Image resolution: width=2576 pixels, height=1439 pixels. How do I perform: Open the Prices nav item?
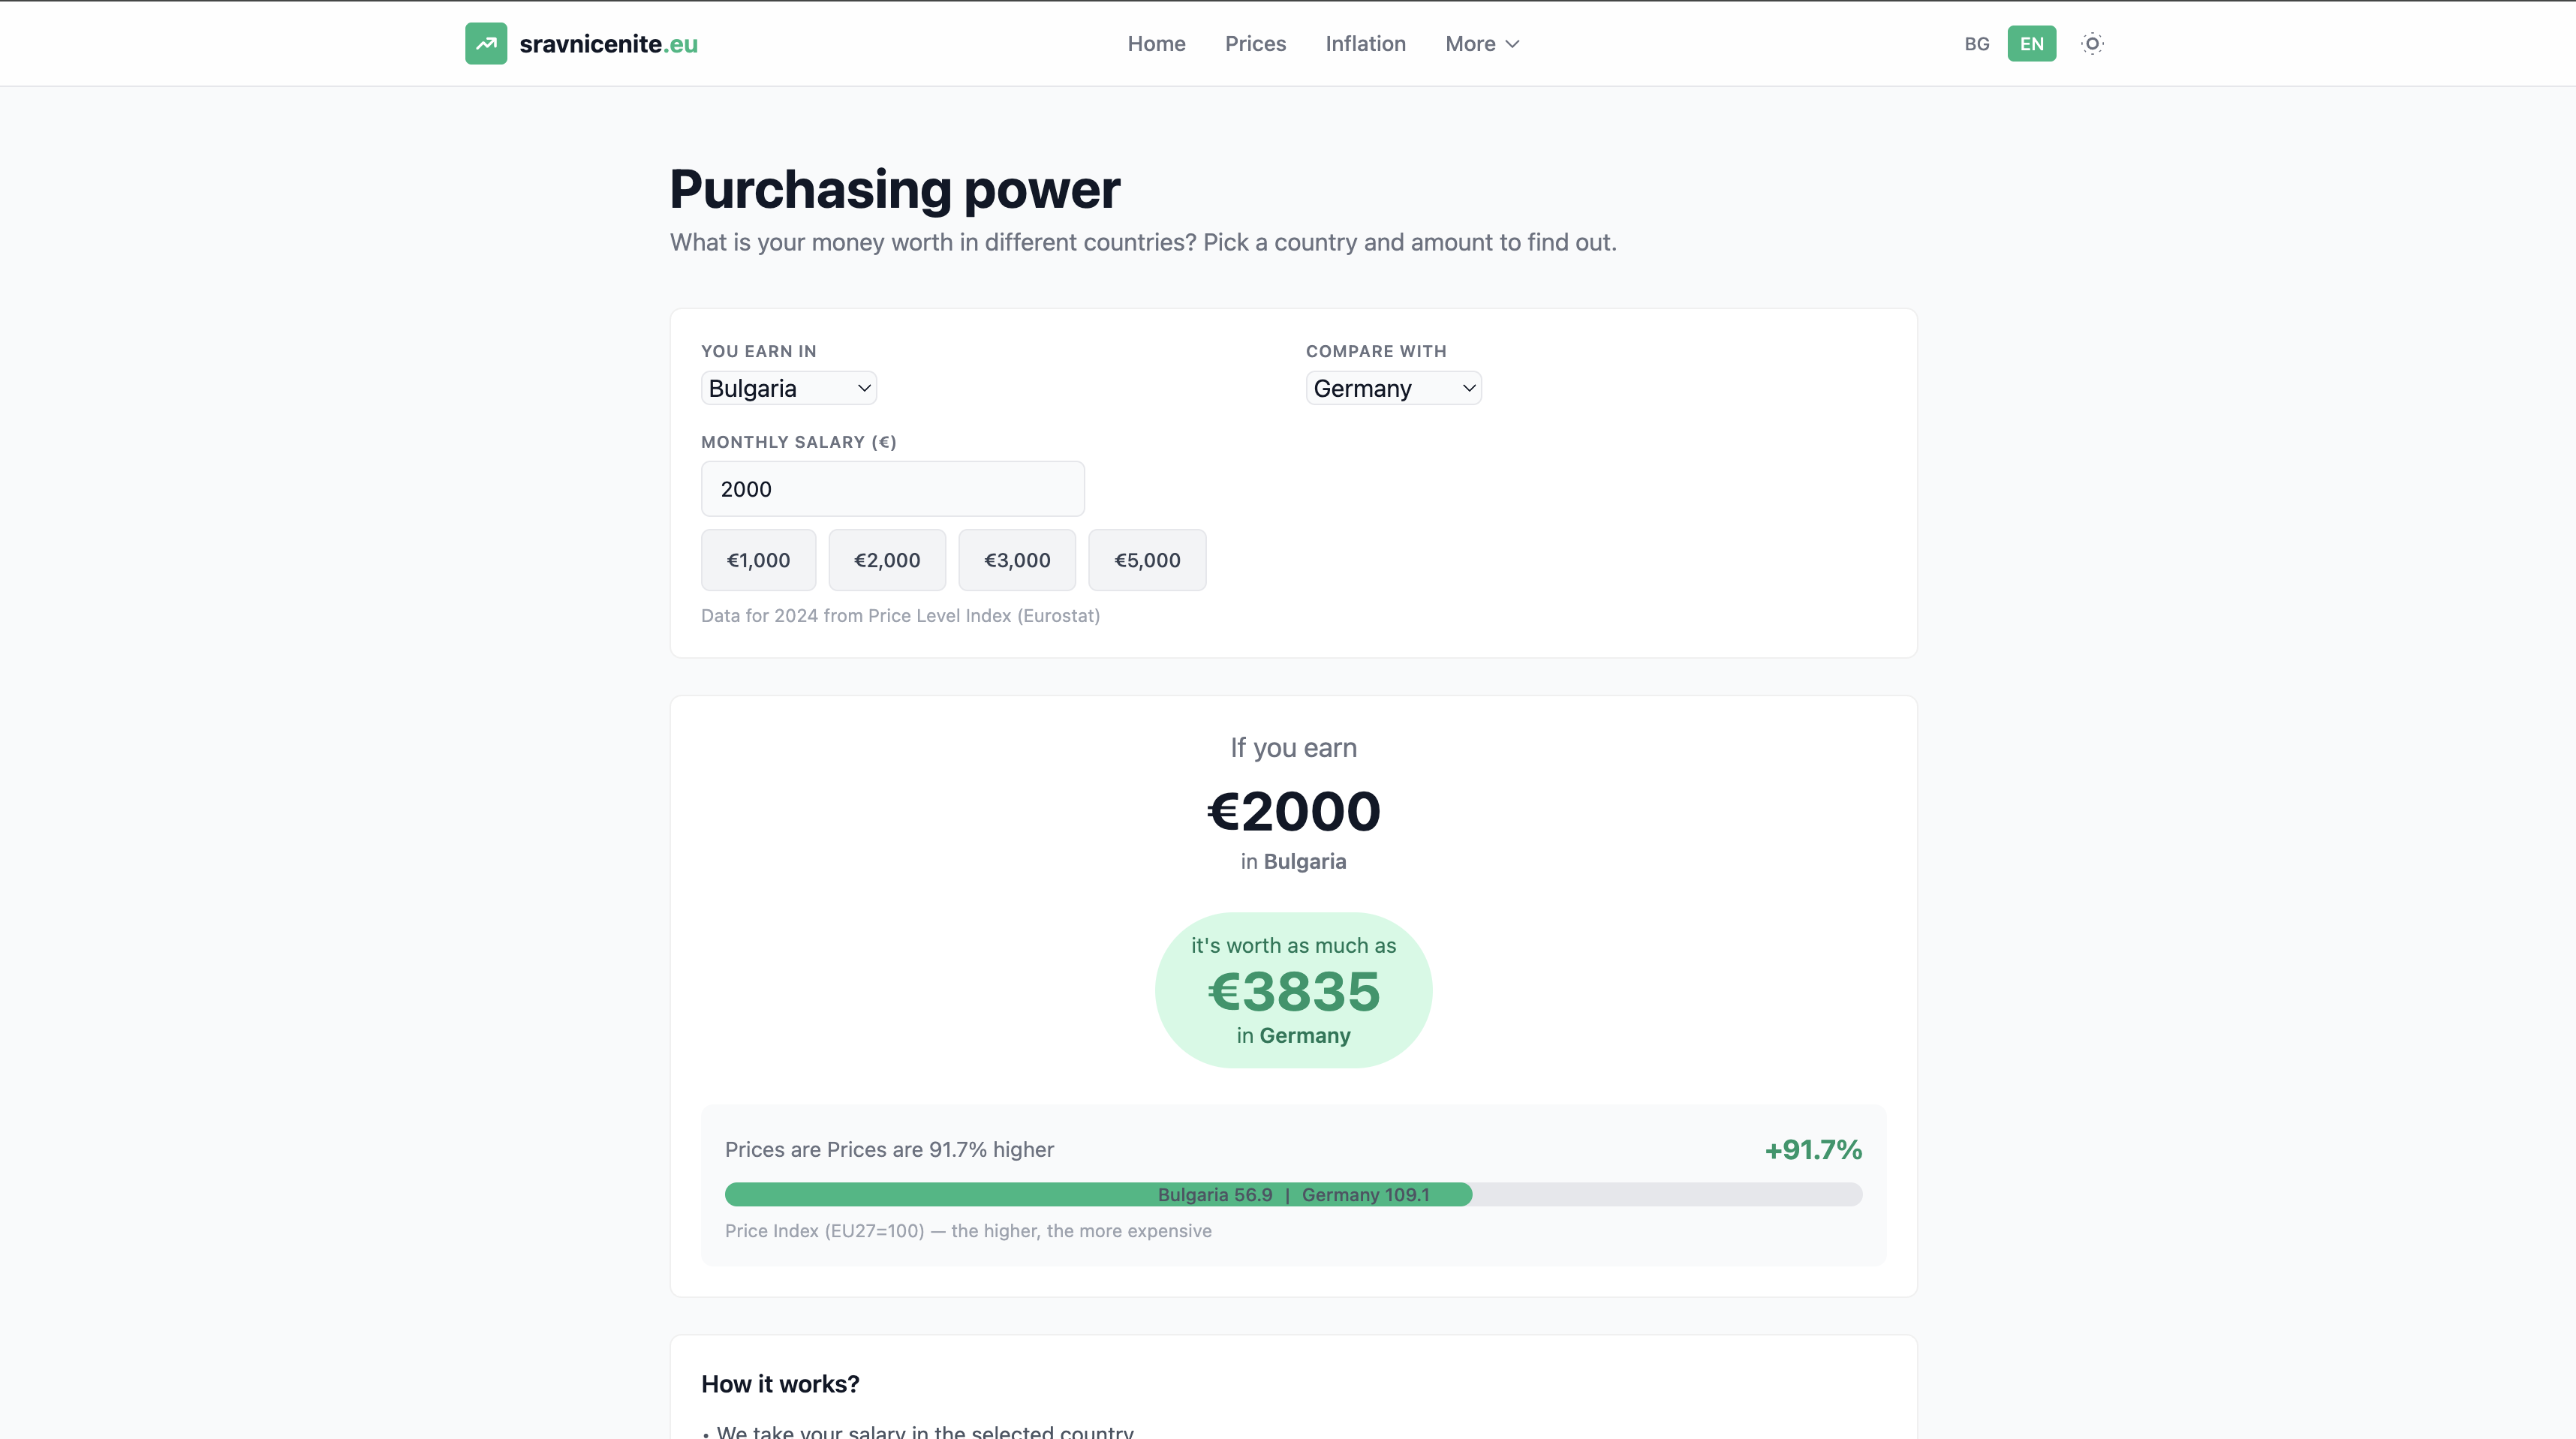(x=1255, y=44)
